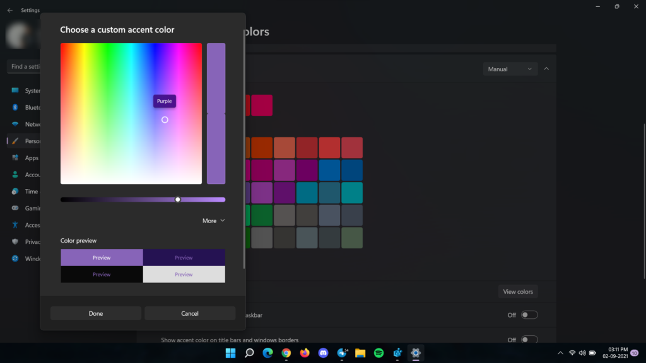Image resolution: width=646 pixels, height=363 pixels.
Task: Click the Settings back arrow
Action: pyautogui.click(x=10, y=10)
